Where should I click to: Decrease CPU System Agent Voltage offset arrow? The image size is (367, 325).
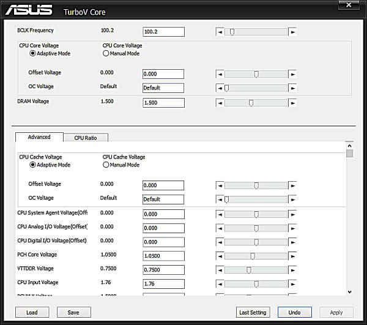tap(220, 214)
